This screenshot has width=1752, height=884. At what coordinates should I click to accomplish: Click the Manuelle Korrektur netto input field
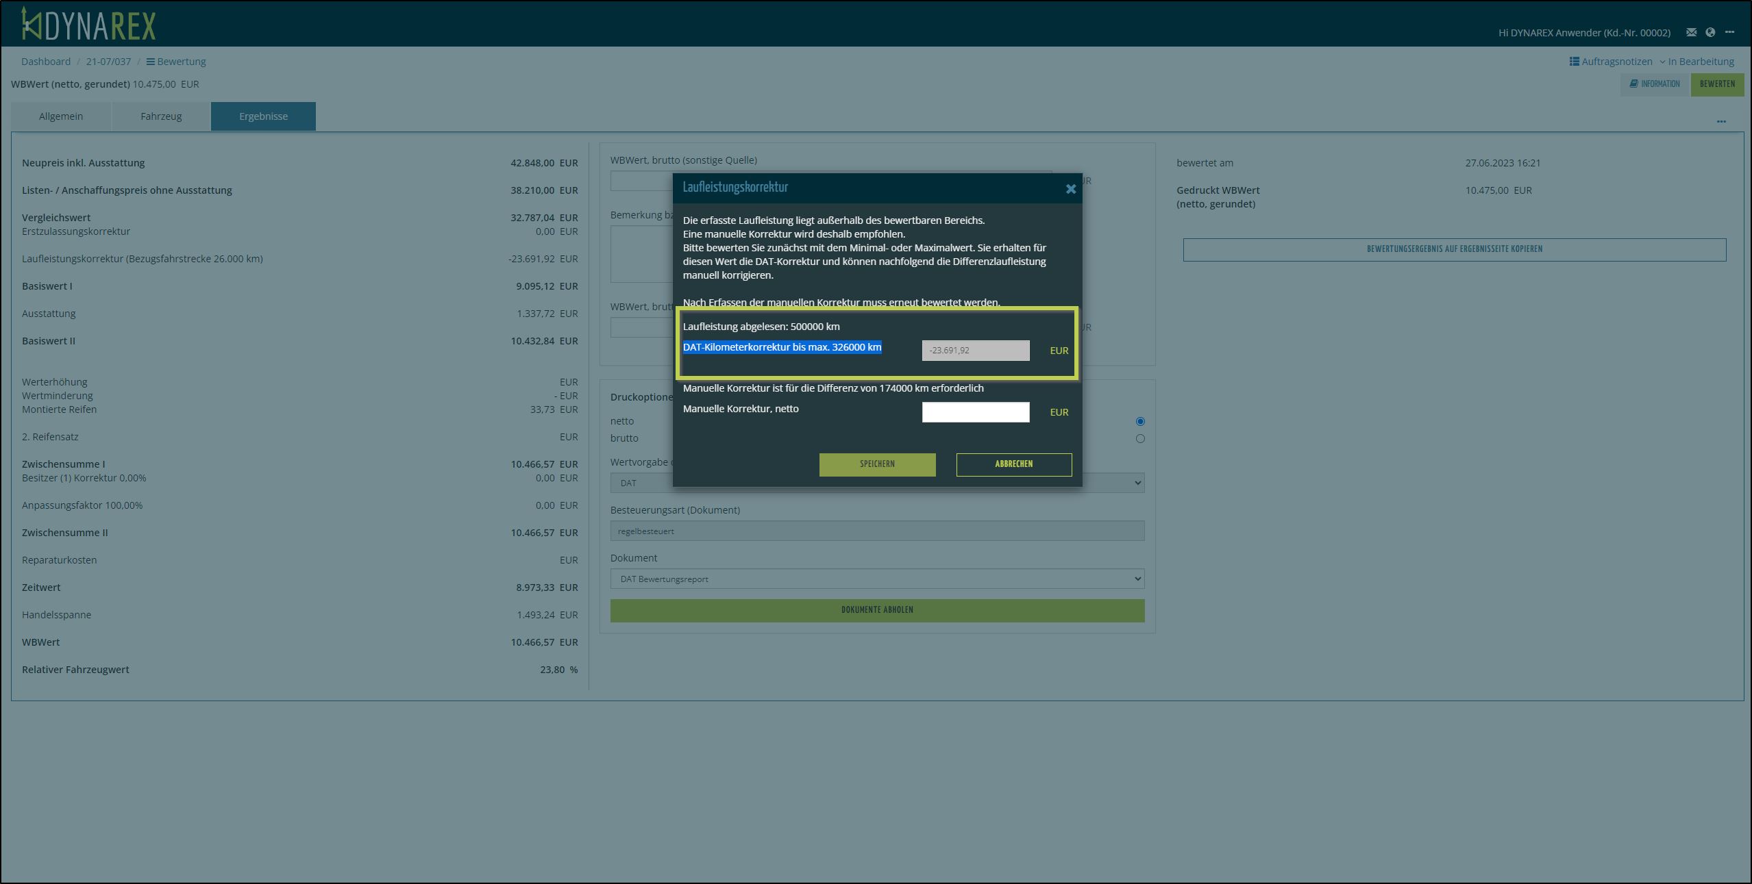[975, 412]
